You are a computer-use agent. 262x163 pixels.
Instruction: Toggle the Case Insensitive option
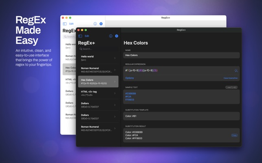click(x=230, y=78)
